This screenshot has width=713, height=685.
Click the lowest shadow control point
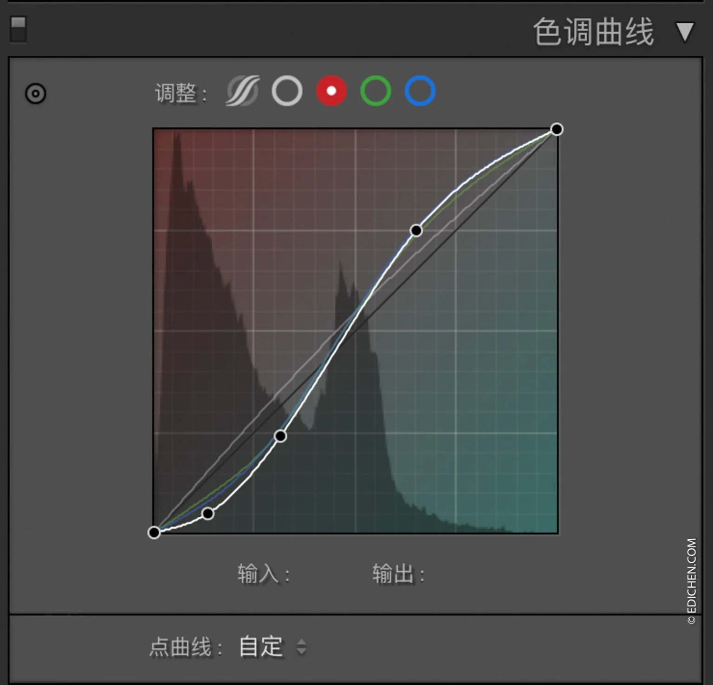[208, 514]
